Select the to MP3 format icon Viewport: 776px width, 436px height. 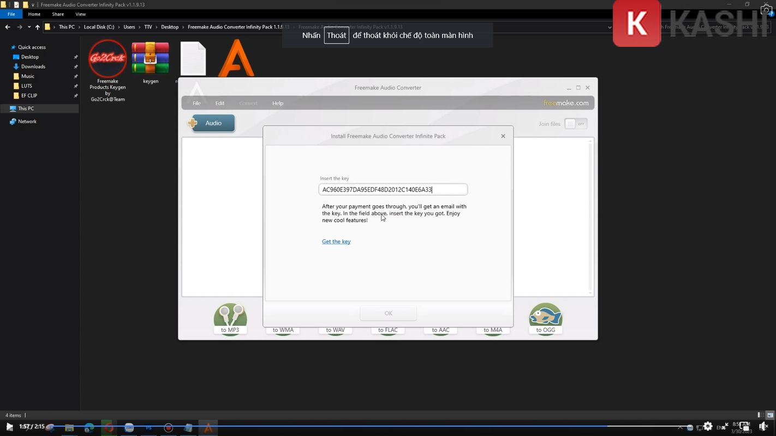coord(230,318)
